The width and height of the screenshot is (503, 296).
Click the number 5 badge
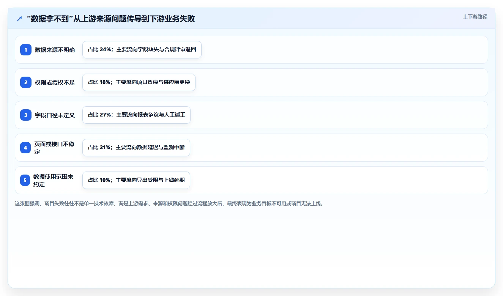[x=25, y=180]
